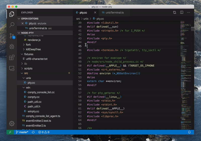
Task: Close pty.cc in Open Editors list
Action: pyautogui.click(x=22, y=23)
